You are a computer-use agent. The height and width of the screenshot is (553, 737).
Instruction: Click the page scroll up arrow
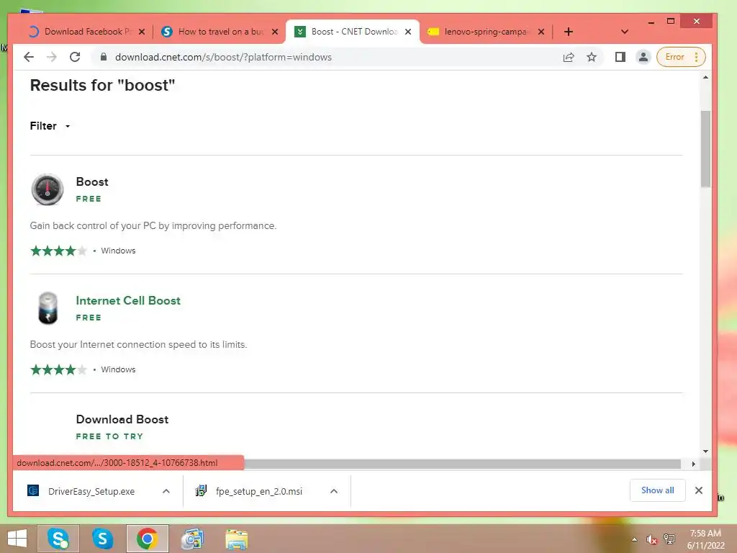(705, 77)
